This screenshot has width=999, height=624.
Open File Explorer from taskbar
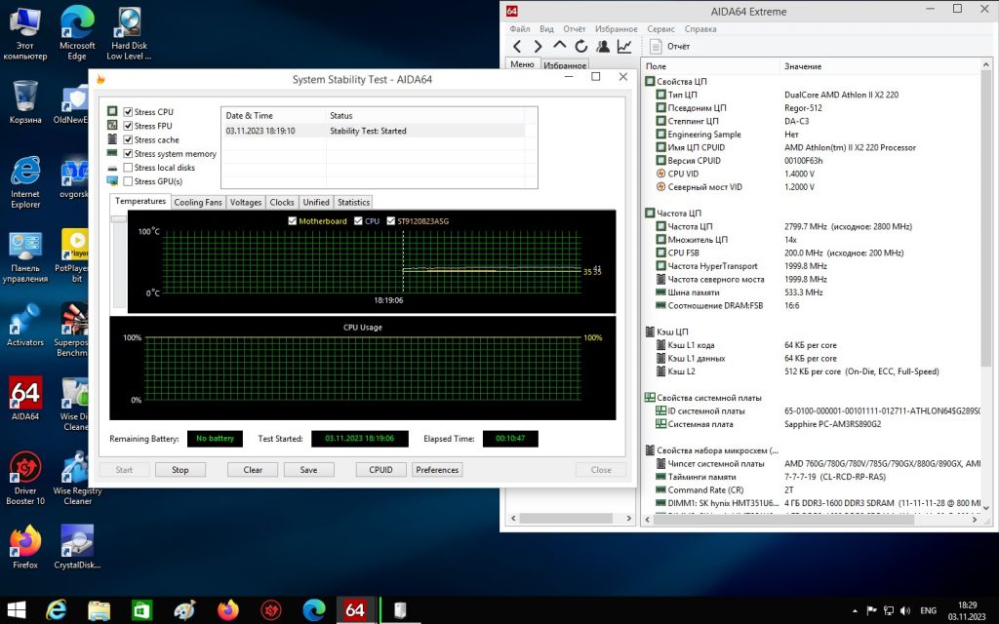click(99, 610)
